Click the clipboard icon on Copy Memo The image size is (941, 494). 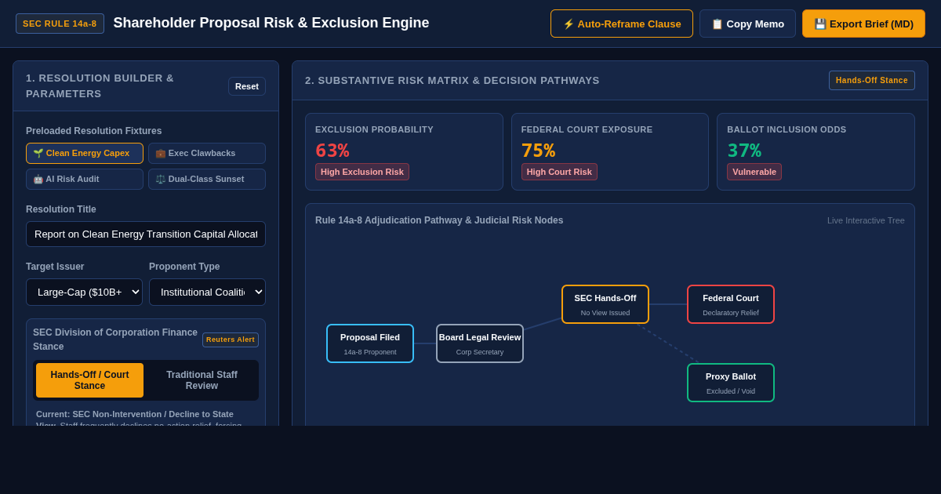tap(718, 24)
